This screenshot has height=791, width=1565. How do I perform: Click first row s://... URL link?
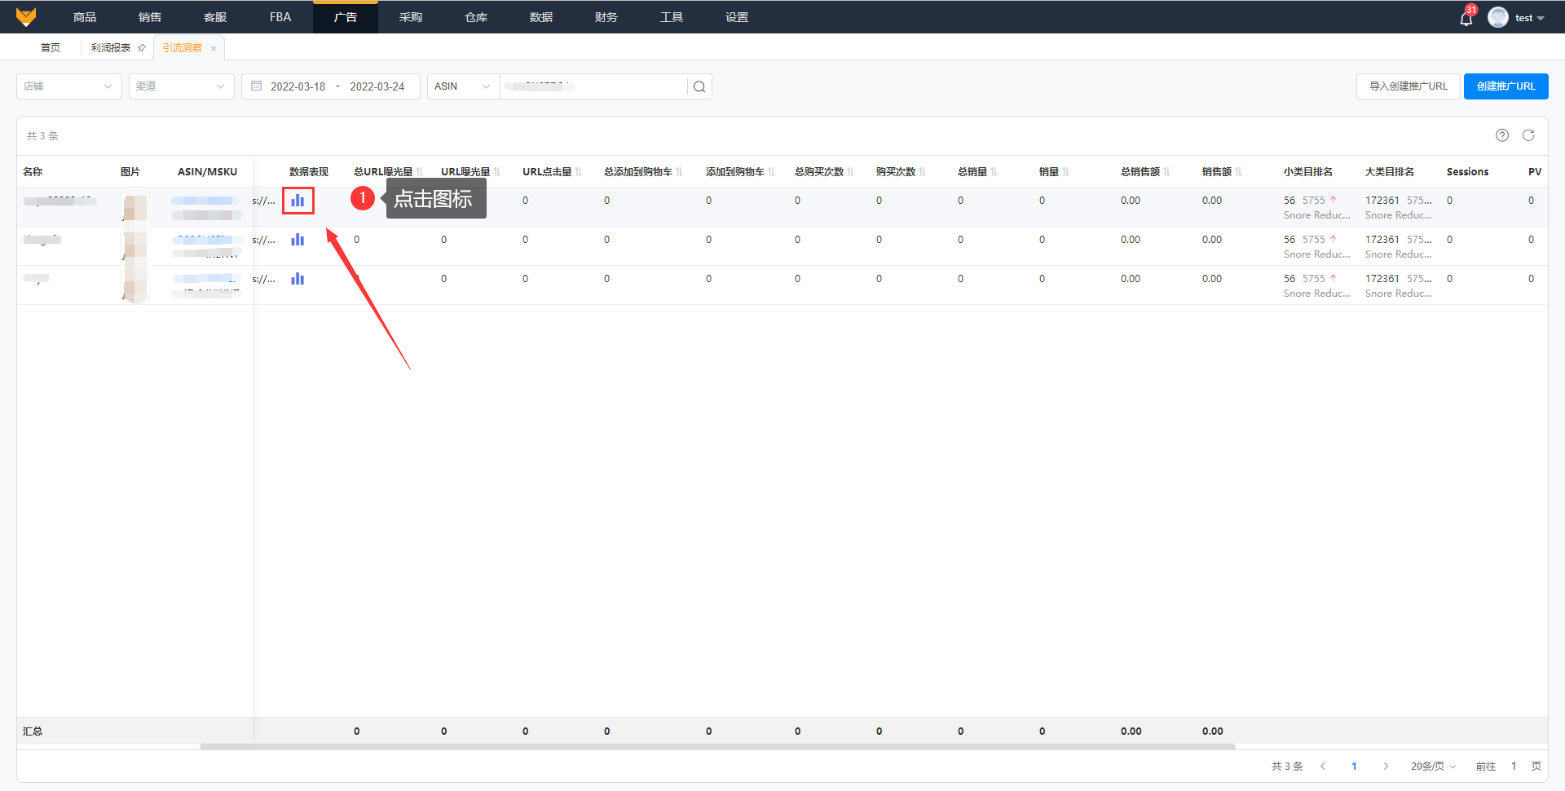pos(264,201)
